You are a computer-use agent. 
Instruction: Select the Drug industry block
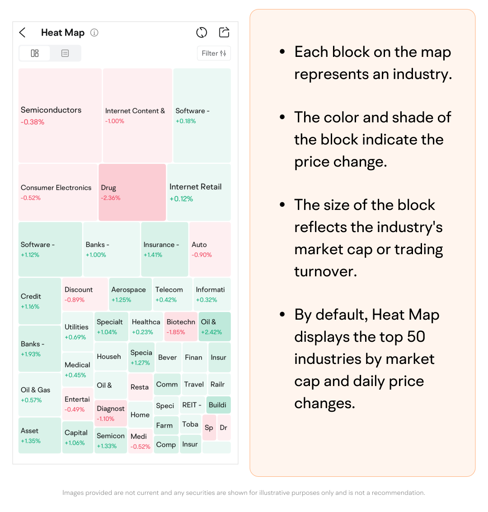(x=132, y=192)
